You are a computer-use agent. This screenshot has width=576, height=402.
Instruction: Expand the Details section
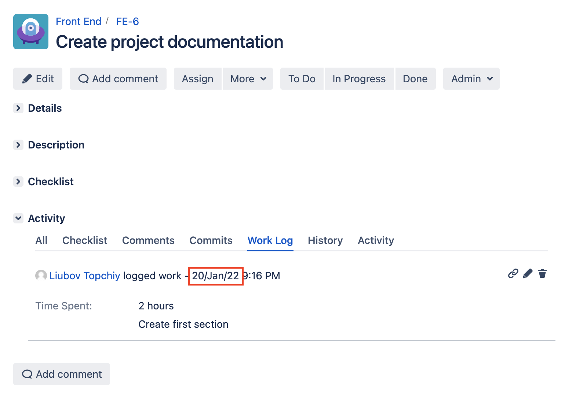[18, 108]
